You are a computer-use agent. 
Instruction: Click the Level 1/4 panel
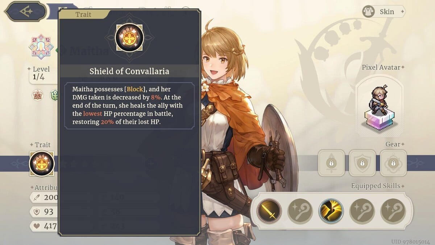coord(43,74)
